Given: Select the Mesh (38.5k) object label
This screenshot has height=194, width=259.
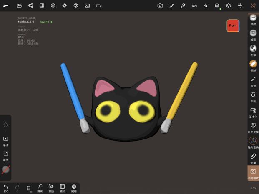Looking at the screenshot, I should (26, 22).
